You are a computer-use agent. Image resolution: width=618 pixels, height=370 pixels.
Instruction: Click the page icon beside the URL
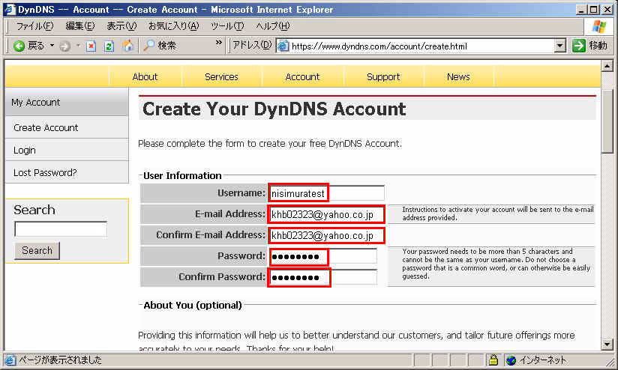point(283,46)
